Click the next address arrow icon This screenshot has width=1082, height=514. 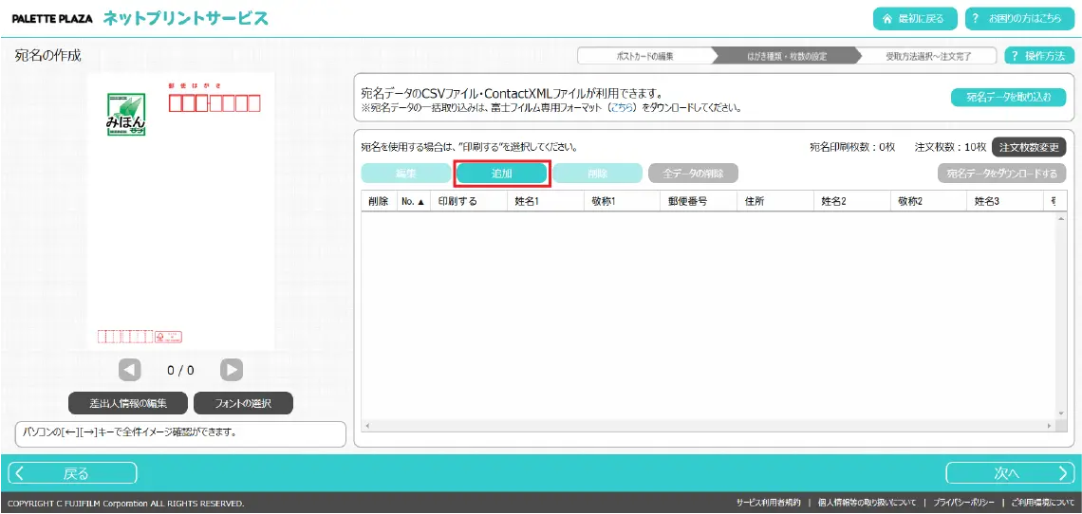tap(232, 370)
